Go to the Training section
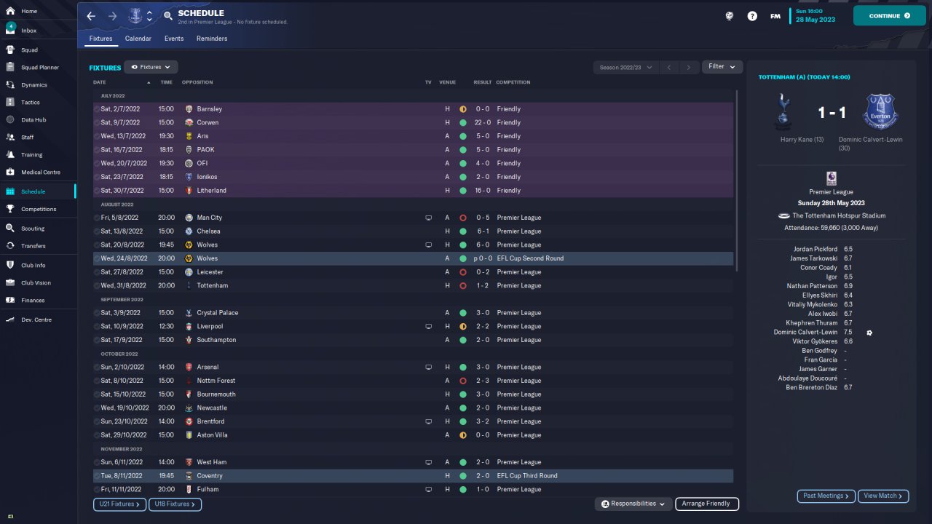This screenshot has width=932, height=524. click(x=32, y=155)
